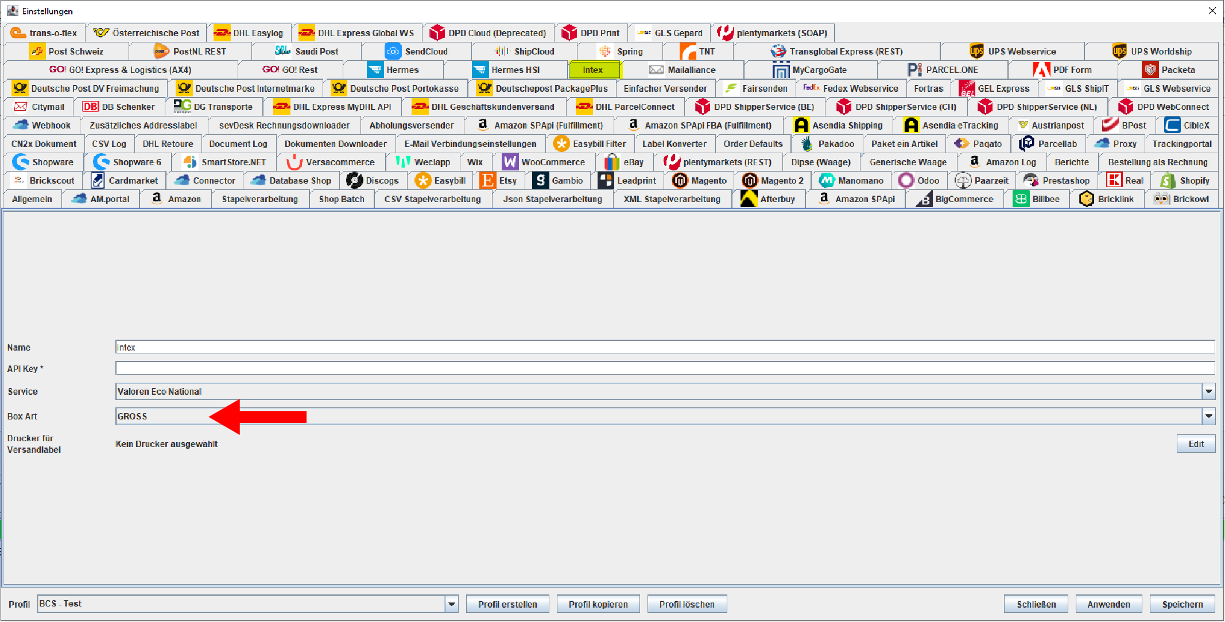1225x622 pixels.
Task: Click the Discogs vinyl record icon
Action: point(354,181)
